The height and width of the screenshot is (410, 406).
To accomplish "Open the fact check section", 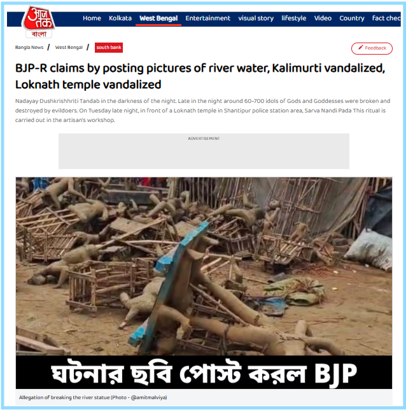I will (x=386, y=18).
